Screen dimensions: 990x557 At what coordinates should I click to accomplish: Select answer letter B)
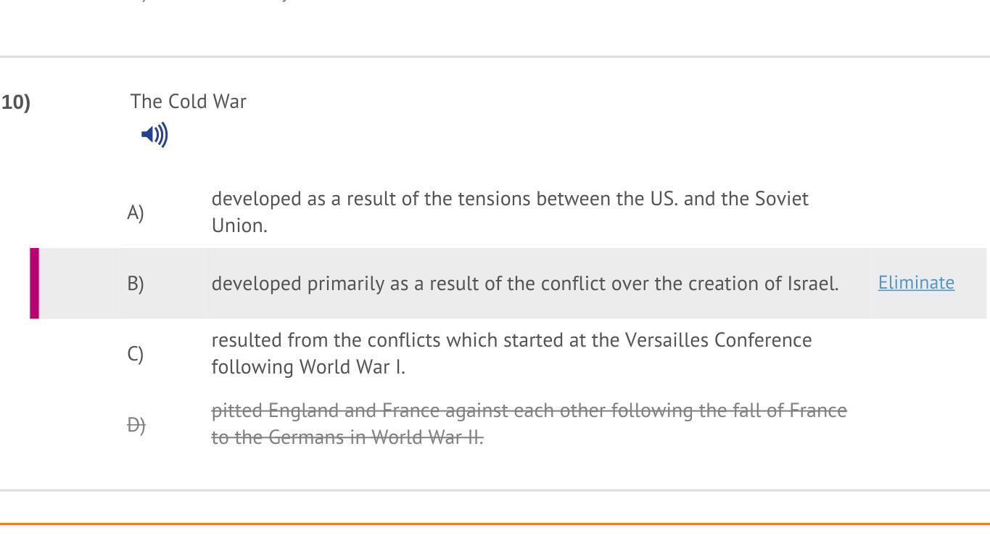136,283
